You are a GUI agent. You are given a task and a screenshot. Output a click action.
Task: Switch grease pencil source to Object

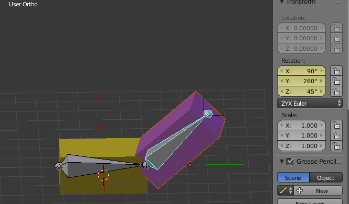click(326, 178)
